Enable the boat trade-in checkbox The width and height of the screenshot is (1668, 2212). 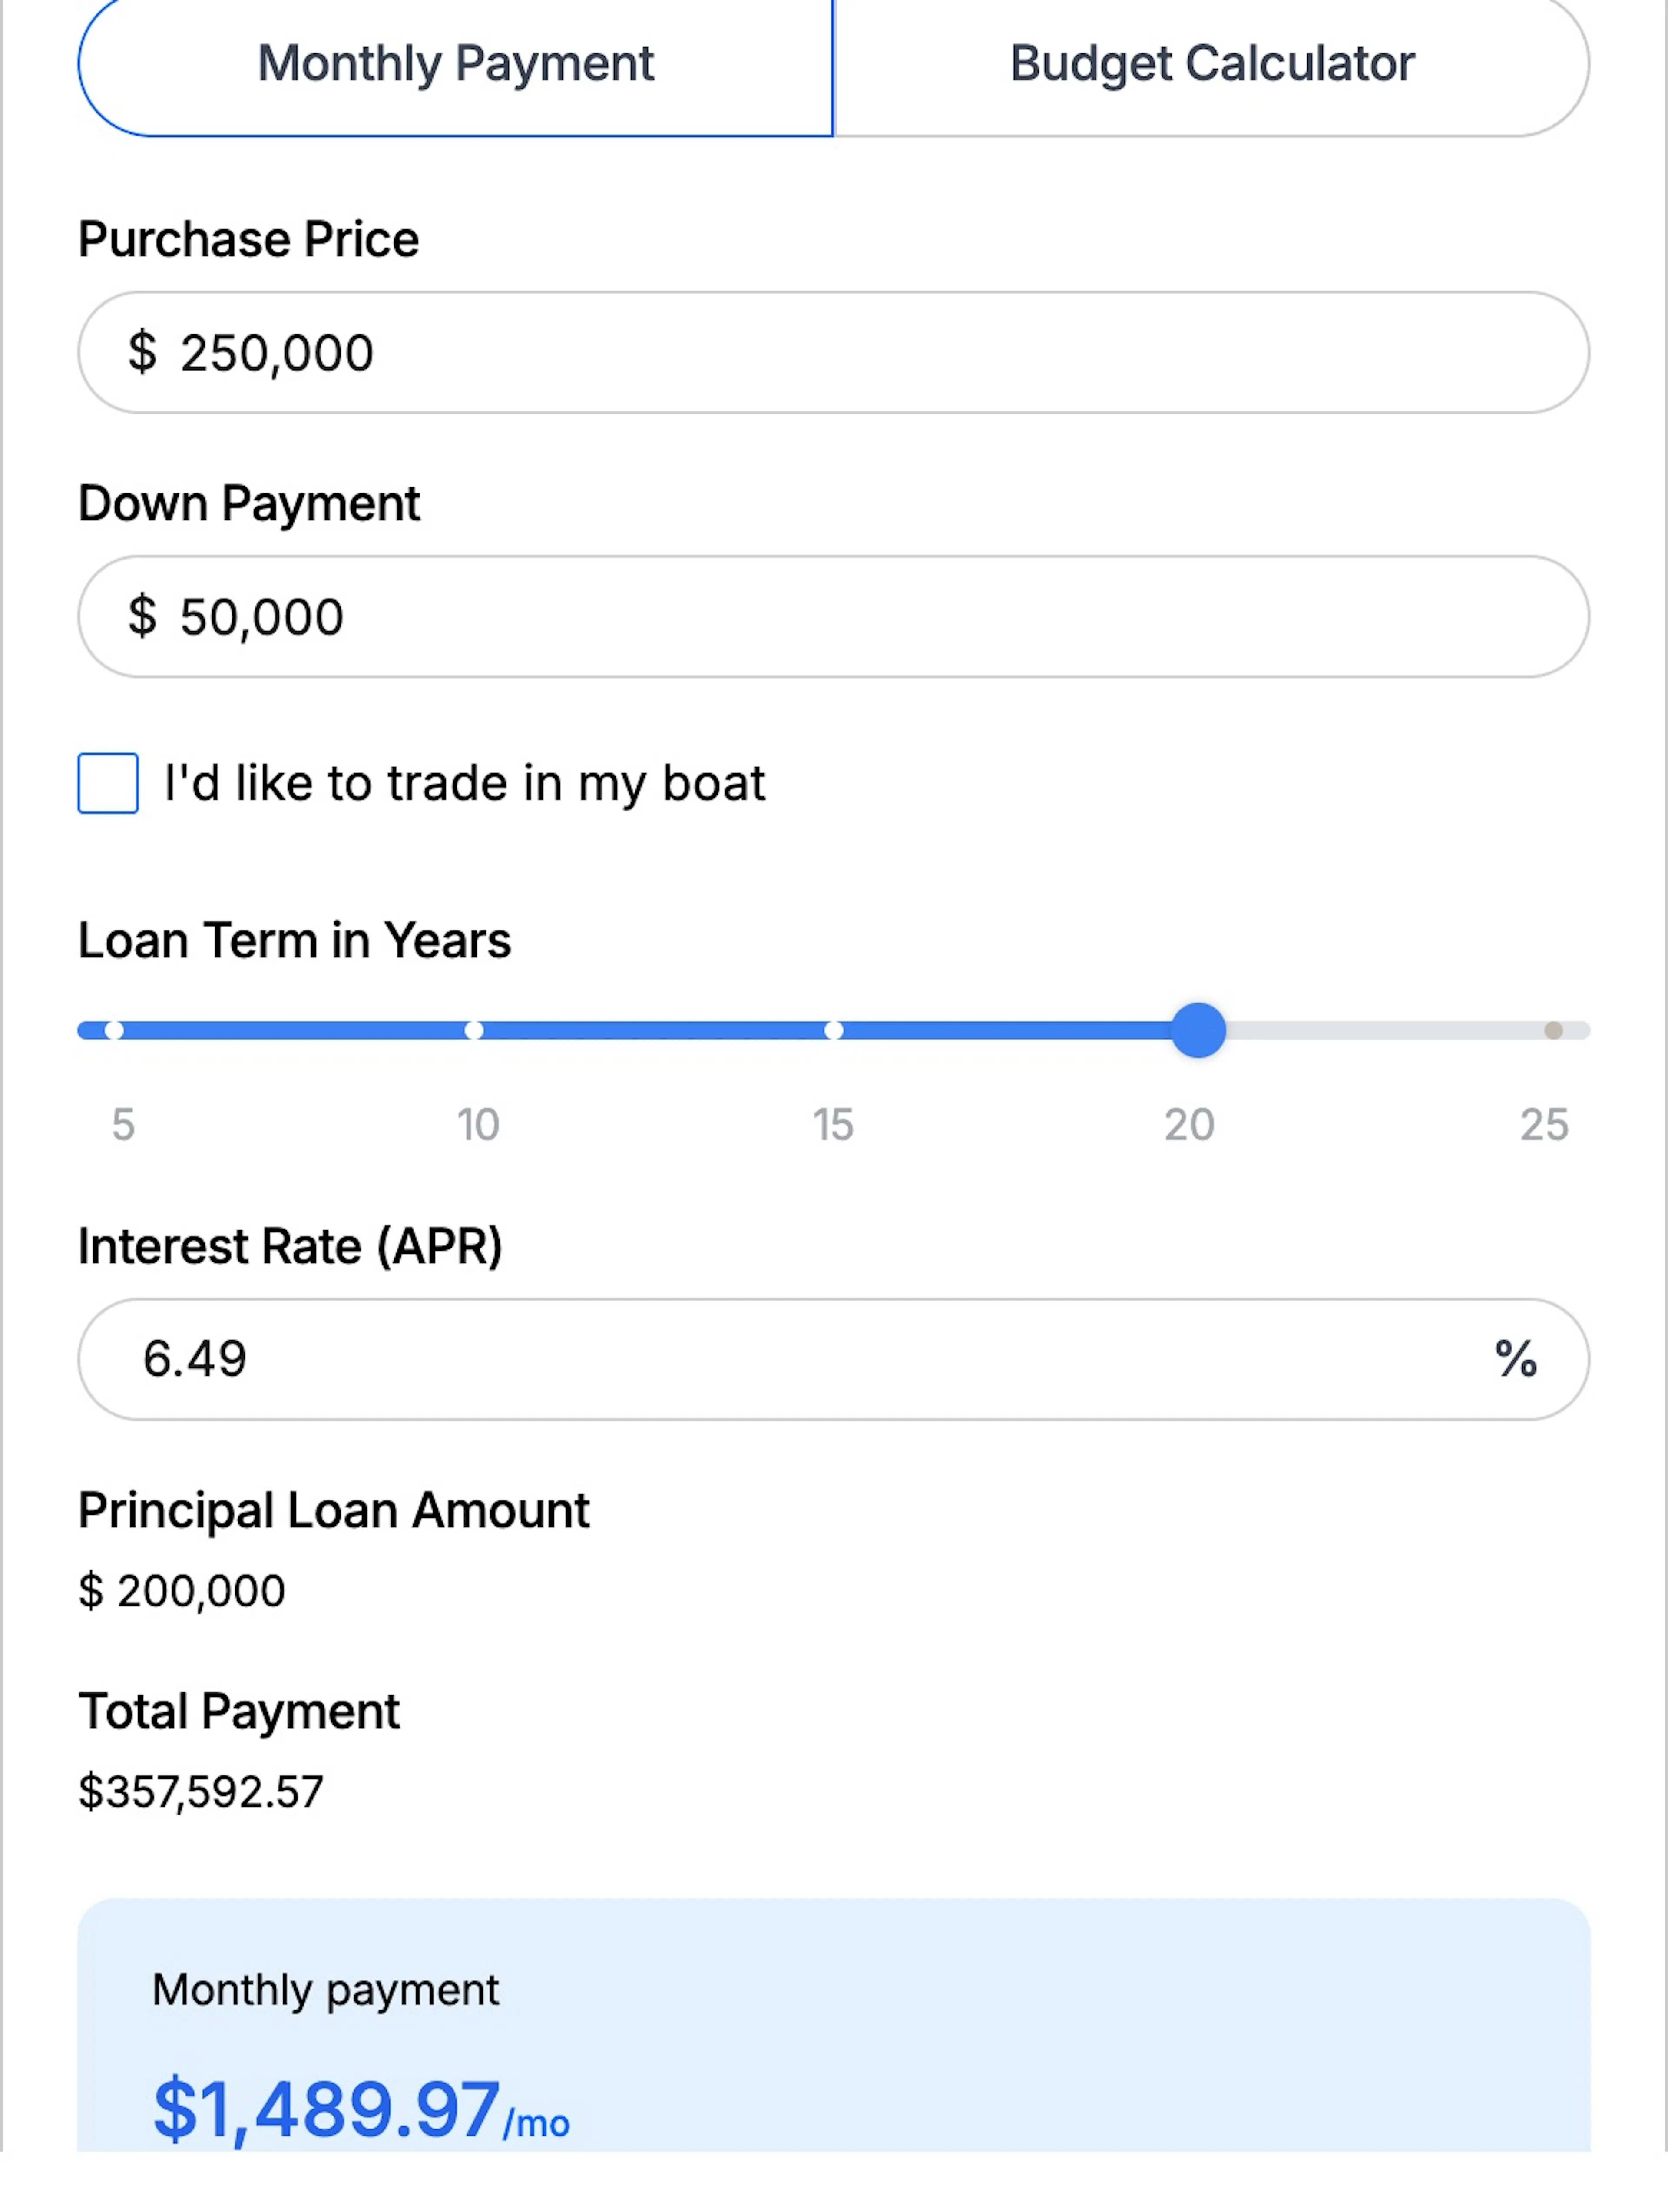108,783
